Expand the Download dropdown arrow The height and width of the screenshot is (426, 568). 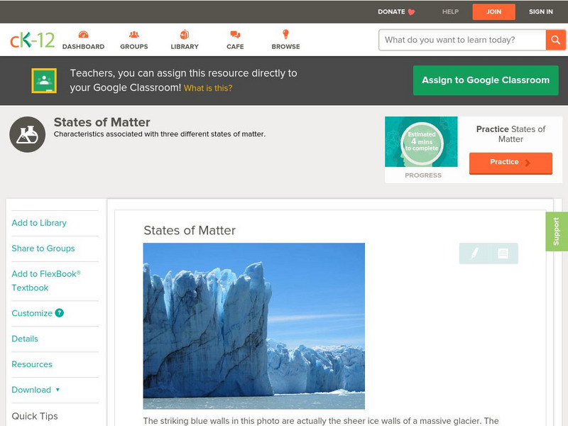[58, 390]
